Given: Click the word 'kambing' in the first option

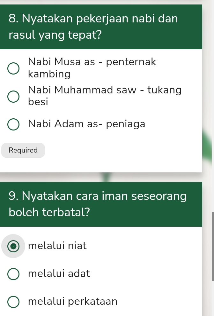Looking at the screenshot, I should pos(49,74).
